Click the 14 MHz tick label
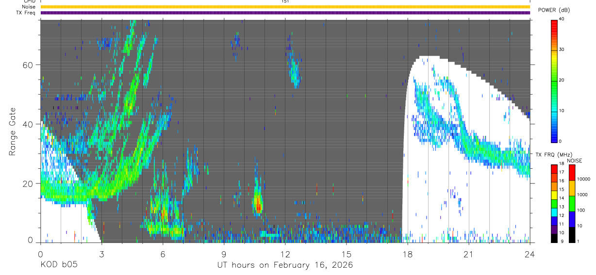The height and width of the screenshot is (275, 596). (562, 198)
